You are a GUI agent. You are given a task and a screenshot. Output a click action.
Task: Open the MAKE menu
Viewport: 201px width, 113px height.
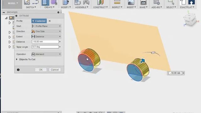tap(144, 7)
